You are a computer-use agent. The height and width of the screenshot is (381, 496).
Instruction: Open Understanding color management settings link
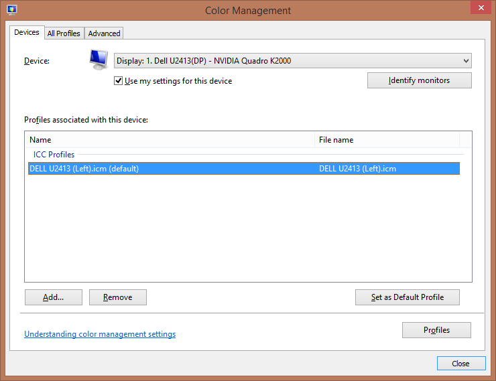coord(100,334)
